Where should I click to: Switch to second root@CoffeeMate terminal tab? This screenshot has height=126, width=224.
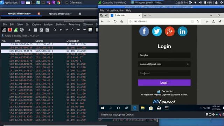tap(60, 14)
